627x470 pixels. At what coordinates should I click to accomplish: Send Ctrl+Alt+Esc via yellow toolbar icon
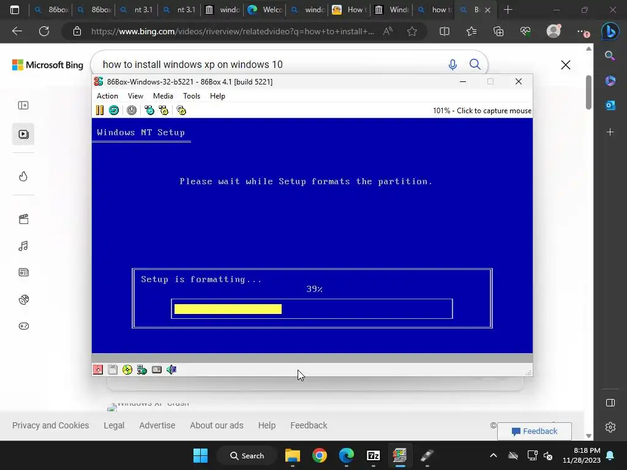(x=163, y=110)
